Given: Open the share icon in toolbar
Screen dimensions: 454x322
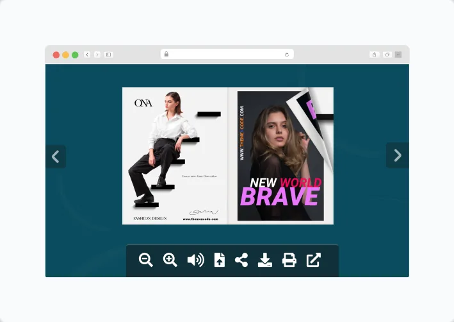Looking at the screenshot, I should (x=241, y=260).
